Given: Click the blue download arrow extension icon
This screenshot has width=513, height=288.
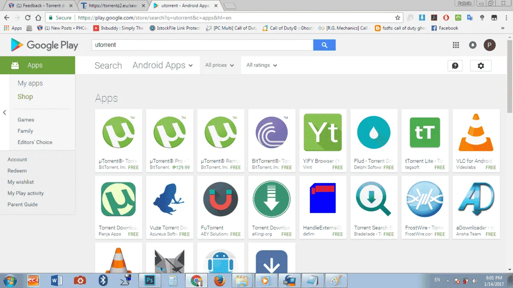Looking at the screenshot, I should pos(422,17).
